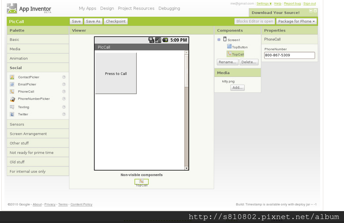Click the viewer scrollbar up arrow

coord(187,52)
